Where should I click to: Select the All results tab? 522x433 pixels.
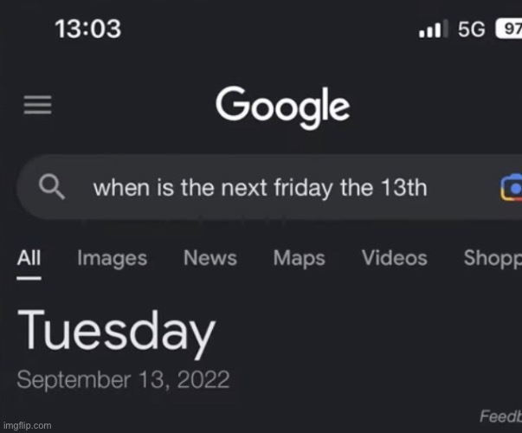tap(29, 258)
